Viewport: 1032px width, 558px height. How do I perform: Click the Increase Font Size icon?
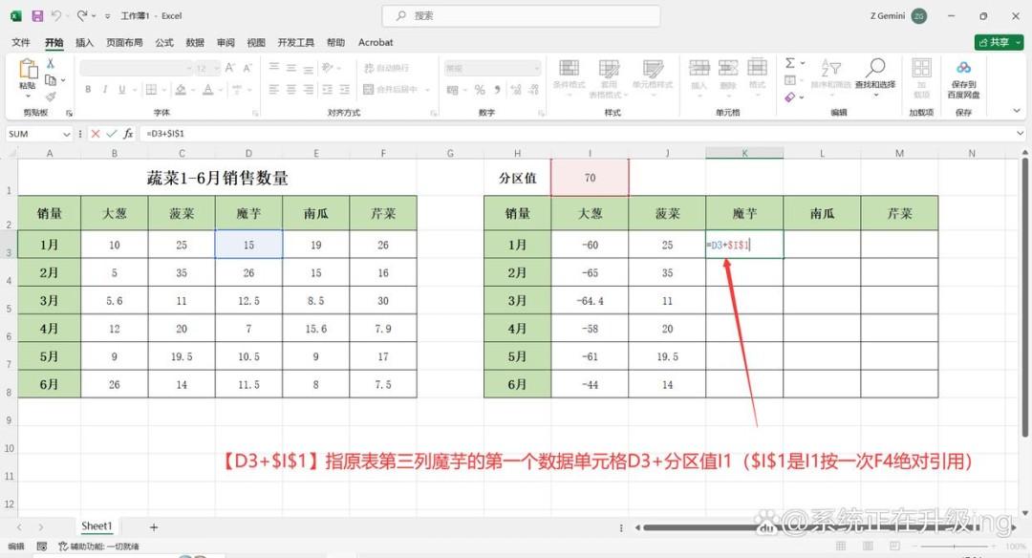(x=229, y=68)
